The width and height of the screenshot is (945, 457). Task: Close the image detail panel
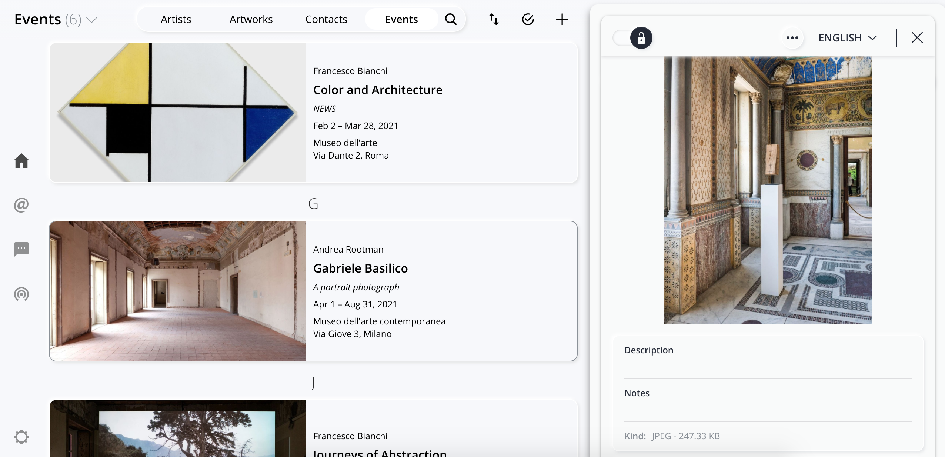coord(917,37)
